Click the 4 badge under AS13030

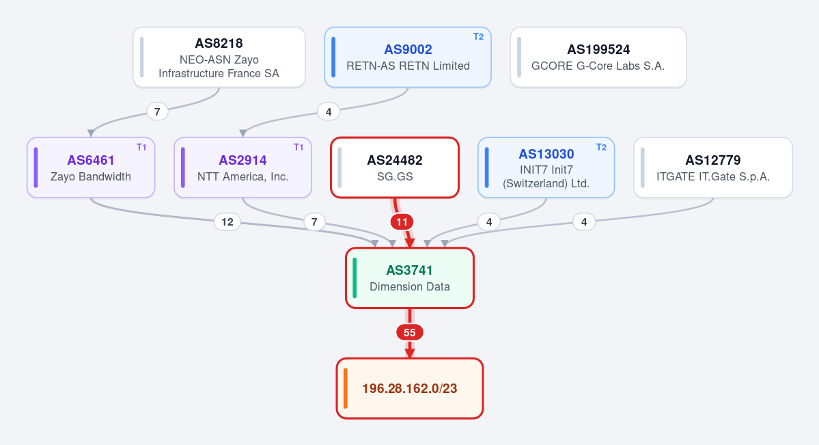[489, 222]
